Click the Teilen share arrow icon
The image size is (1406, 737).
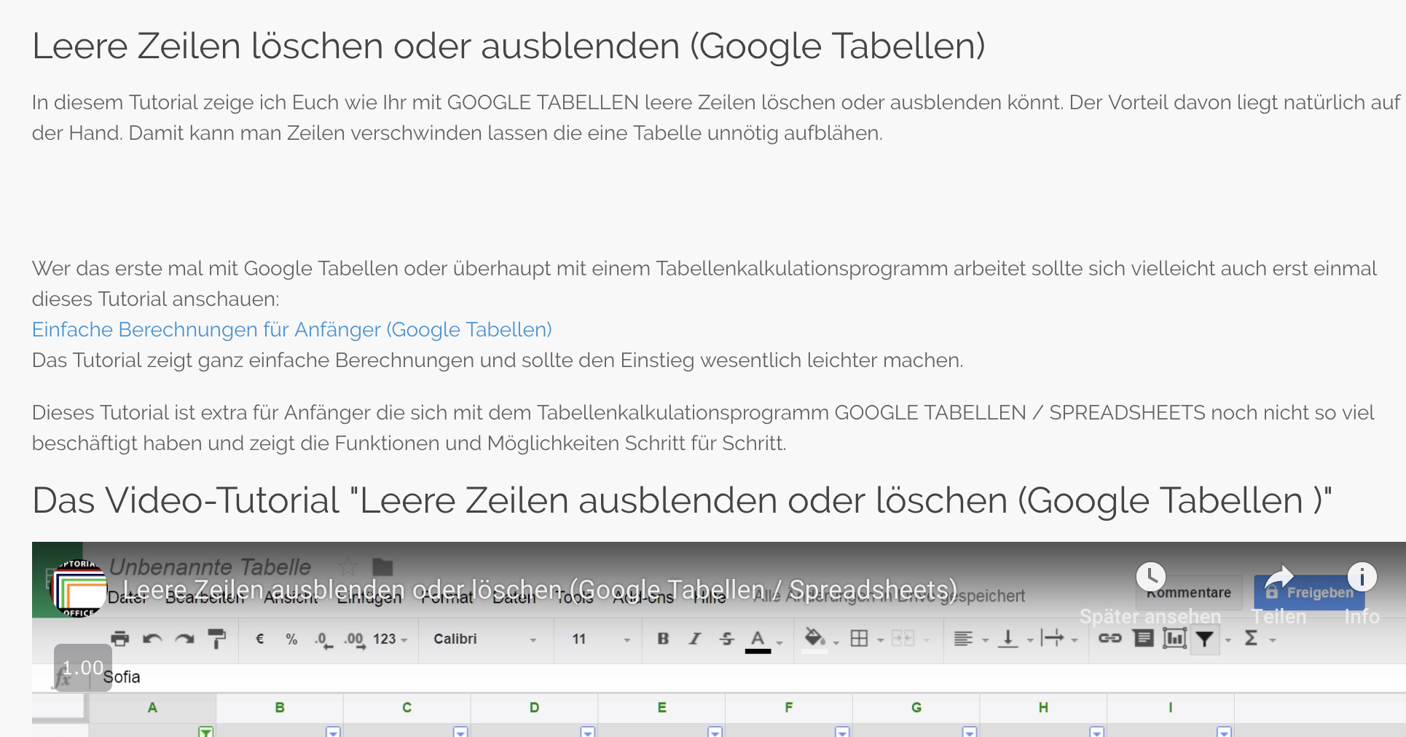point(1279,578)
